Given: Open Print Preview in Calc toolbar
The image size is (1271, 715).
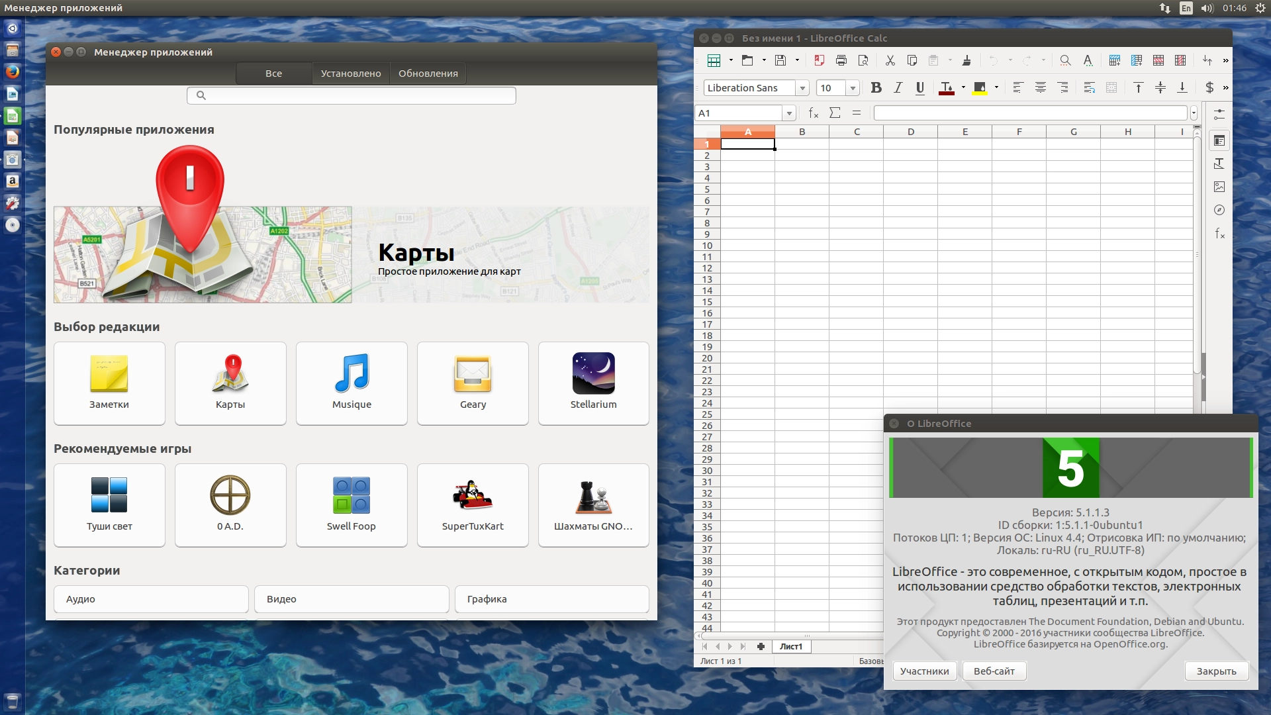Looking at the screenshot, I should (863, 60).
